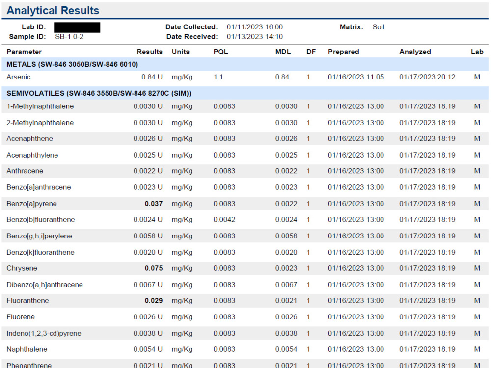Click the MDL column header
Image resolution: width=491 pixels, height=368 pixels.
pyautogui.click(x=283, y=52)
